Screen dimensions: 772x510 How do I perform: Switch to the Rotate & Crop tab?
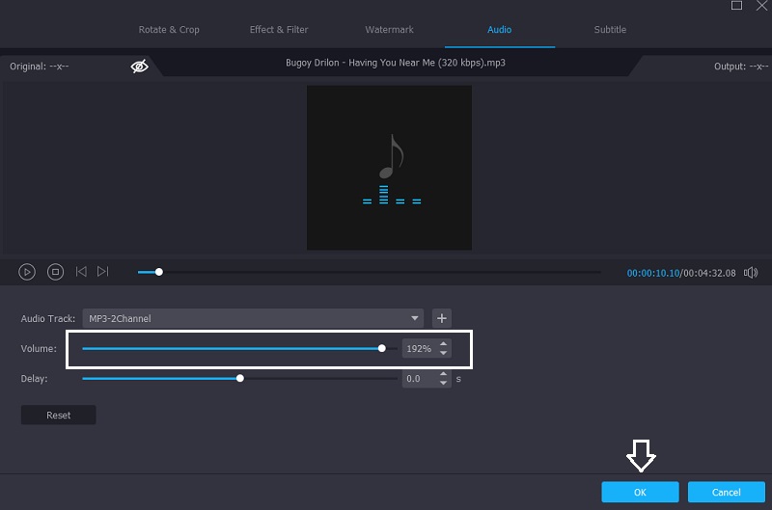coord(169,30)
